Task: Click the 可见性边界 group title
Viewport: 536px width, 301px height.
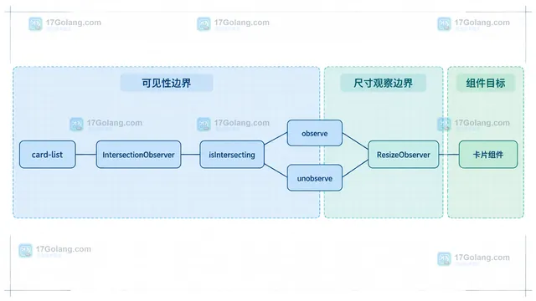Action: pyautogui.click(x=167, y=83)
